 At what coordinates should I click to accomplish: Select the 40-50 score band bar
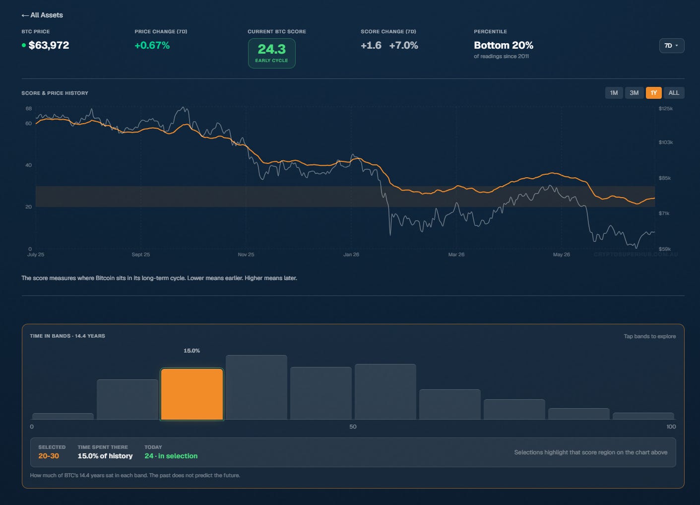click(x=321, y=393)
